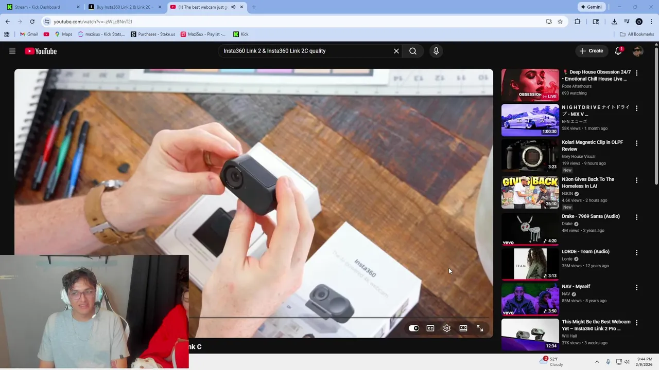
Task: Open options menu for N3on video
Action: (636, 180)
